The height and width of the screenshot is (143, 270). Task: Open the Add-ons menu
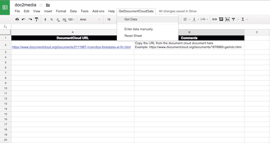[x=98, y=11]
